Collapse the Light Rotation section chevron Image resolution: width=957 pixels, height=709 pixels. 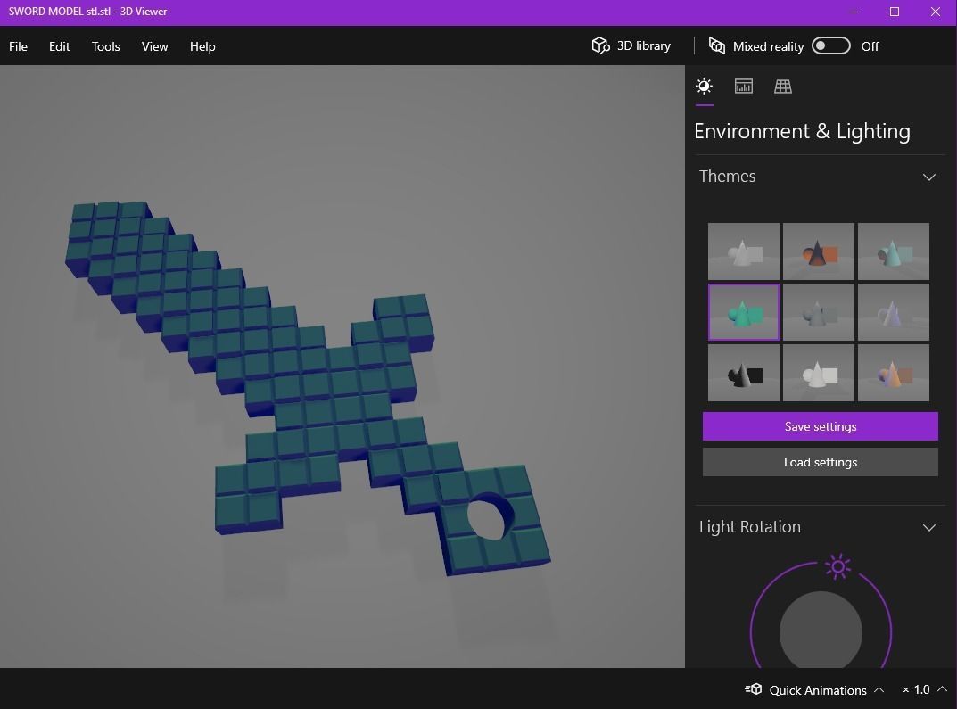929,528
